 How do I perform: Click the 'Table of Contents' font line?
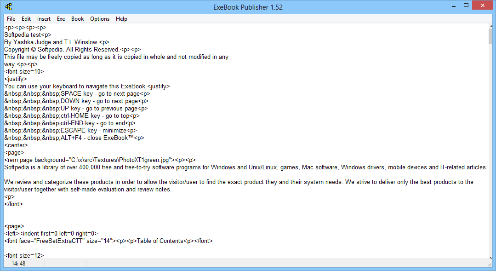point(108,241)
